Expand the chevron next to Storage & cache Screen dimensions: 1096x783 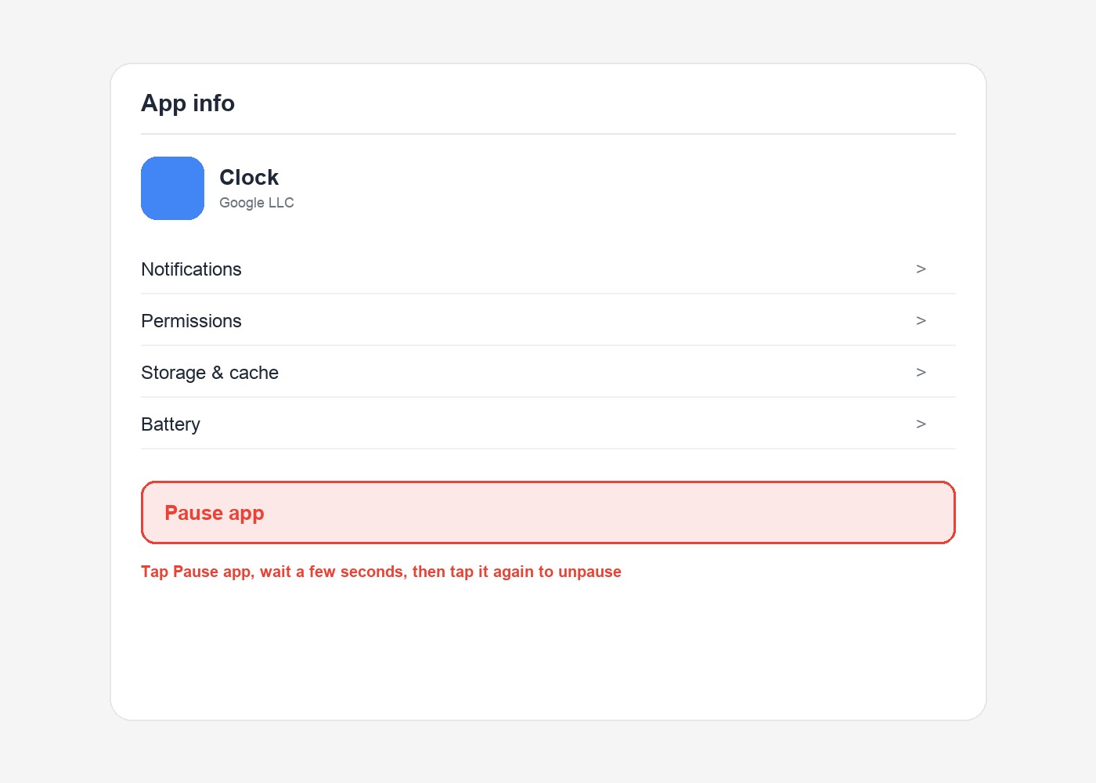coord(921,372)
